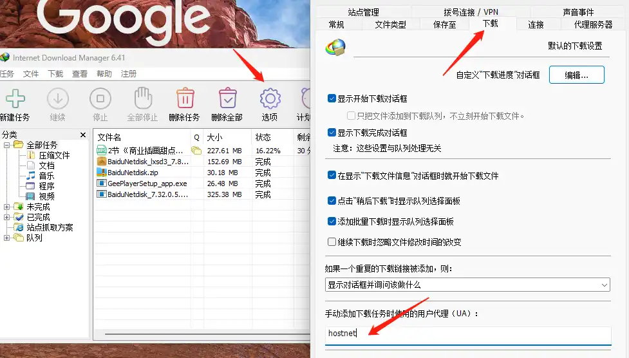Open the 下载 menu in IDM menu bar

(x=55, y=74)
